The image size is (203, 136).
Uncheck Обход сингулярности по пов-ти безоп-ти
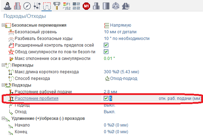click(x=106, y=52)
